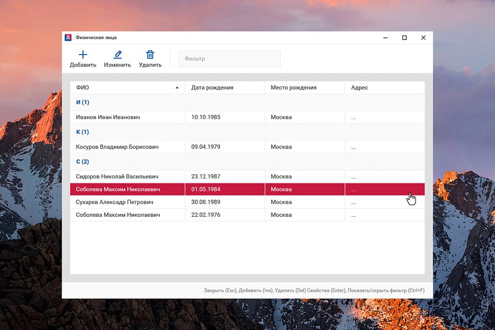This screenshot has width=495, height=330.
Task: Collapse the И (1) group
Action: click(83, 102)
